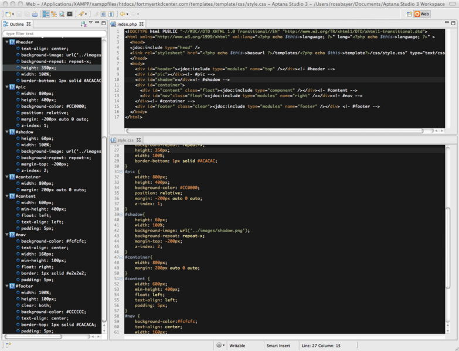Collapse the #nav outline node
The height and width of the screenshot is (351, 459).
coord(6,235)
